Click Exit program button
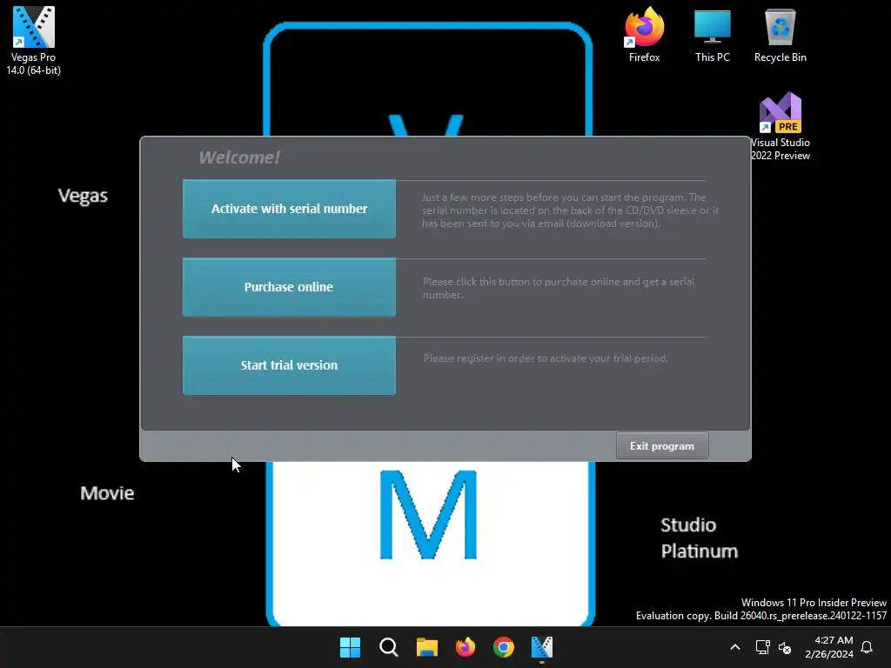The image size is (891, 668). [x=662, y=446]
